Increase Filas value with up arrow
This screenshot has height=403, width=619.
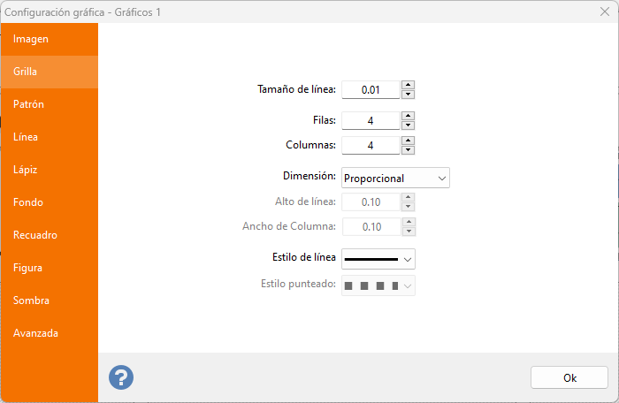point(408,116)
